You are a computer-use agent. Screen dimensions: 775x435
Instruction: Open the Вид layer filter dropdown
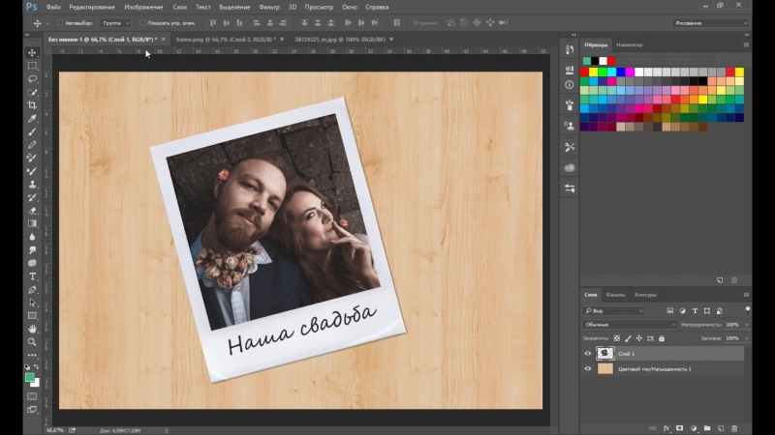(614, 310)
